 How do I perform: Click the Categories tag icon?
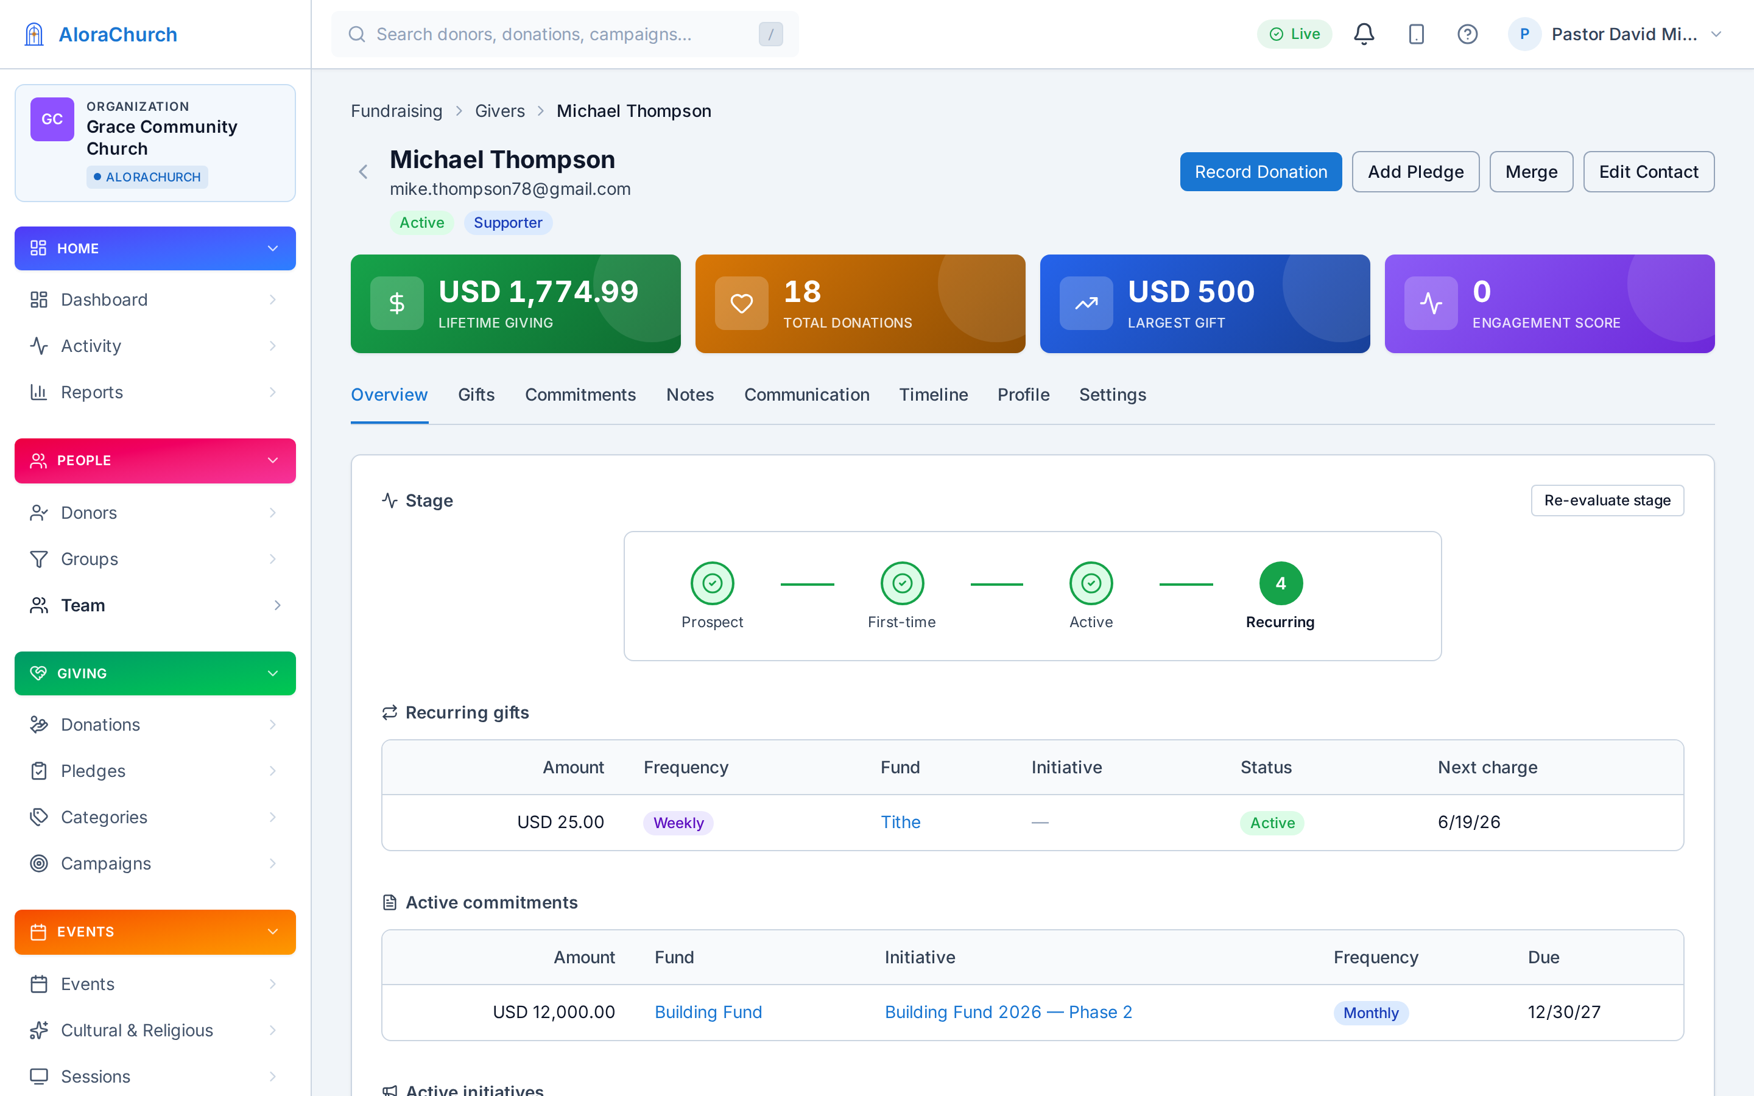pos(38,817)
